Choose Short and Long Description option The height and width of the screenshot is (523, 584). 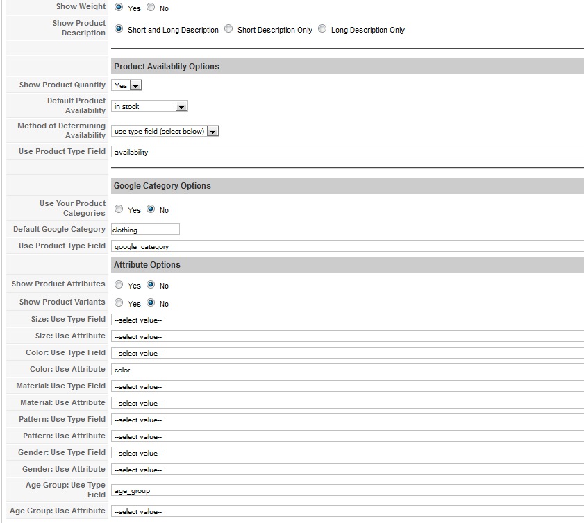[119, 28]
